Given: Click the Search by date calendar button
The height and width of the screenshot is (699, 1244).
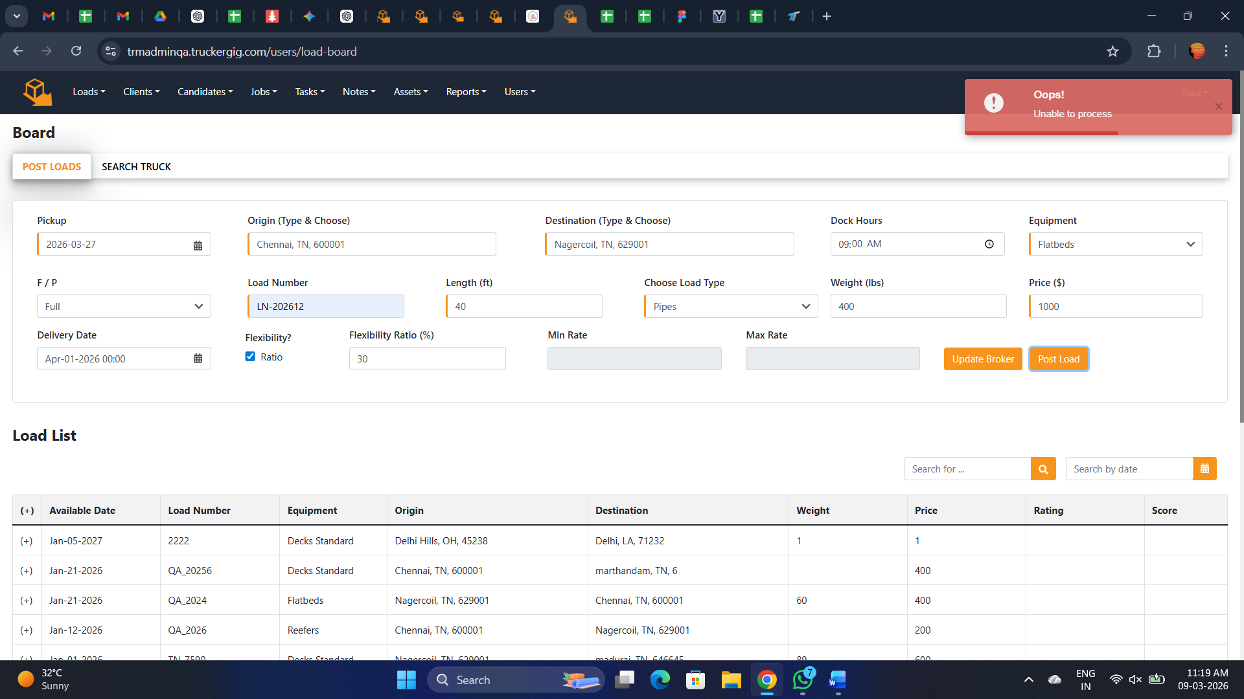Looking at the screenshot, I should point(1204,469).
